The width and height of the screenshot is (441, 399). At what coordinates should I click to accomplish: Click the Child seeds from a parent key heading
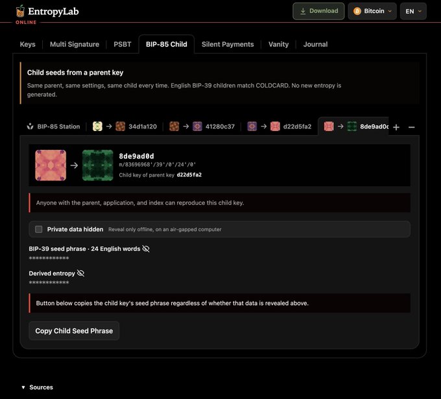pos(75,73)
